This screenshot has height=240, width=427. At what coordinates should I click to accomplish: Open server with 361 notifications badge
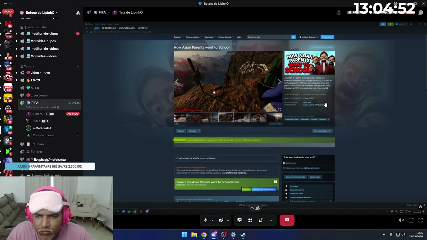[8, 88]
